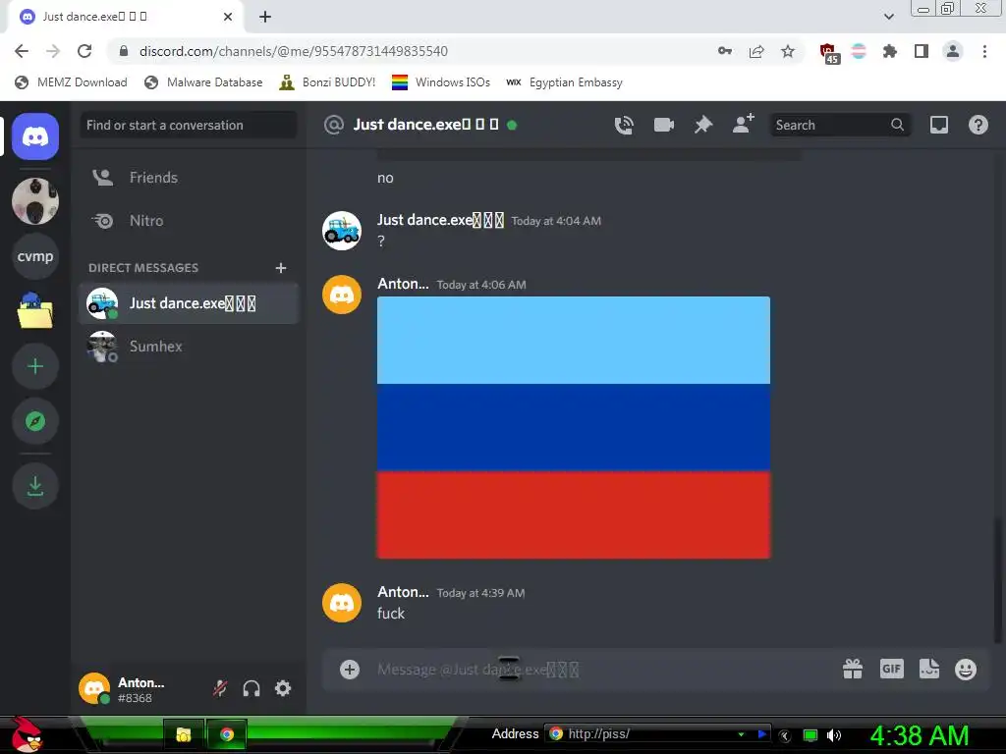
Task: Explore public servers compass icon
Action: (x=35, y=421)
